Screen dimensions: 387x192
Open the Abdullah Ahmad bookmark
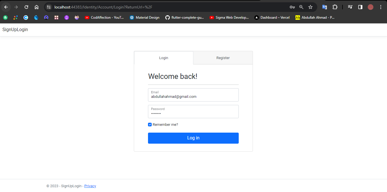click(x=315, y=18)
